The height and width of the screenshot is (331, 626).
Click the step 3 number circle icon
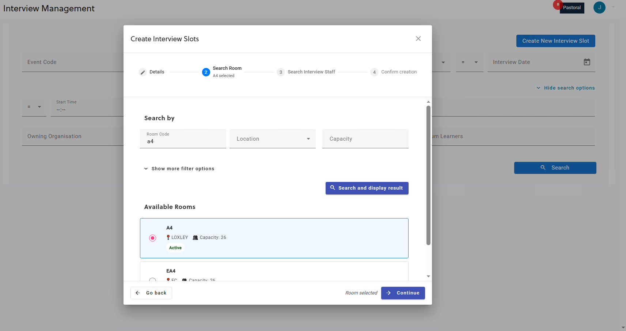click(x=281, y=72)
